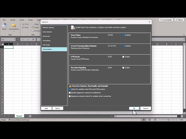Select Formatting in Options sidebar
This screenshot has width=186, height=139.
pyautogui.click(x=54, y=41)
